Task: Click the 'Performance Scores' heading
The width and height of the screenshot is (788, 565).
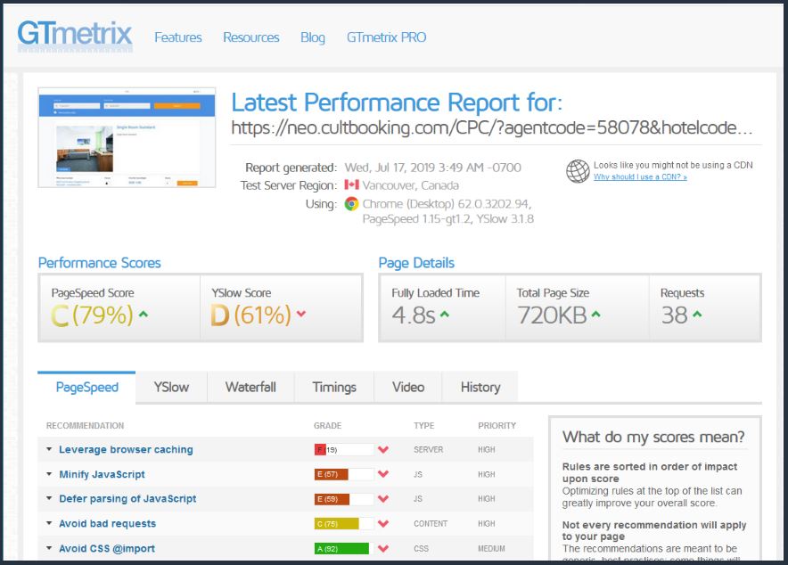Action: coord(100,263)
